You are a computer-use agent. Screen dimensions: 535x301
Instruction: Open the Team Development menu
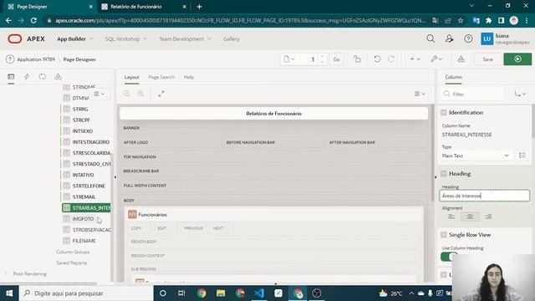pos(185,39)
